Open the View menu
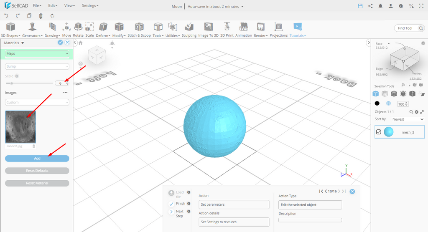 click(x=69, y=5)
